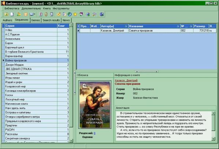Image resolution: width=219 pixels, height=149 pixels.
Task: Switch to the Authors tab
Action: point(7,20)
